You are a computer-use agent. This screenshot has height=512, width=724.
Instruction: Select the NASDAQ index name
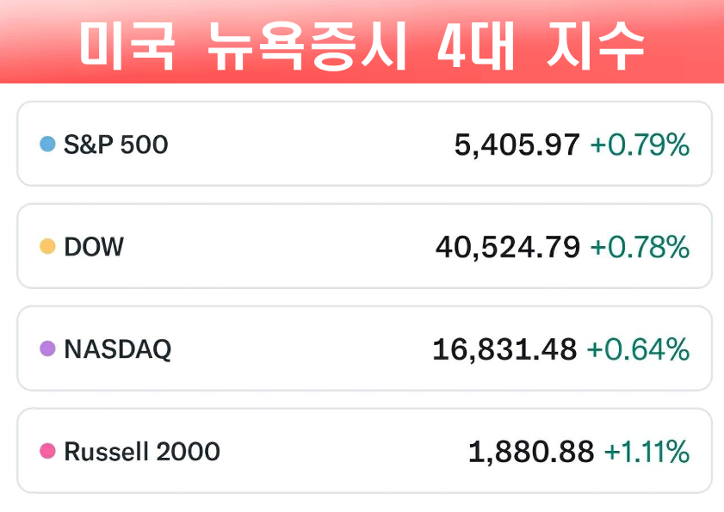(118, 349)
